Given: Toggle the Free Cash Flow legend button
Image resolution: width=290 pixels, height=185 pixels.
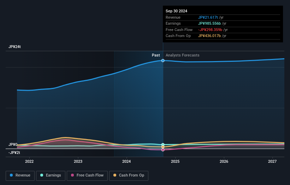Looking at the screenshot, I should (x=87, y=175).
